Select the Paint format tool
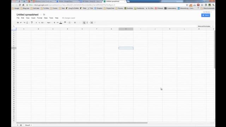This screenshot has width=226, height=127. point(32,23)
